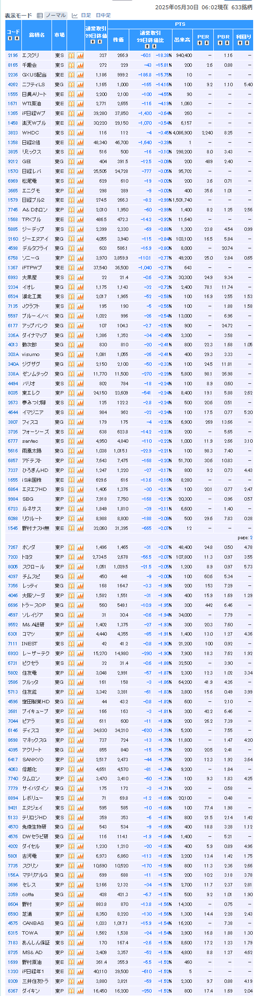Open the book icon for MS& AD

71,952
